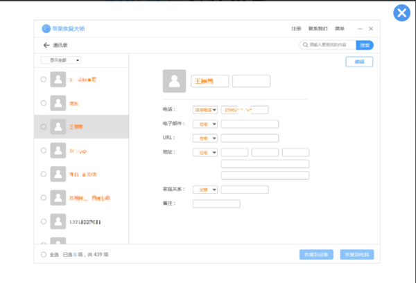
Task: Click the 恢复到设备 button
Action: [316, 255]
